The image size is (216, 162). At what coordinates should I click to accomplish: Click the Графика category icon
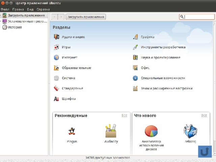[x=135, y=37]
